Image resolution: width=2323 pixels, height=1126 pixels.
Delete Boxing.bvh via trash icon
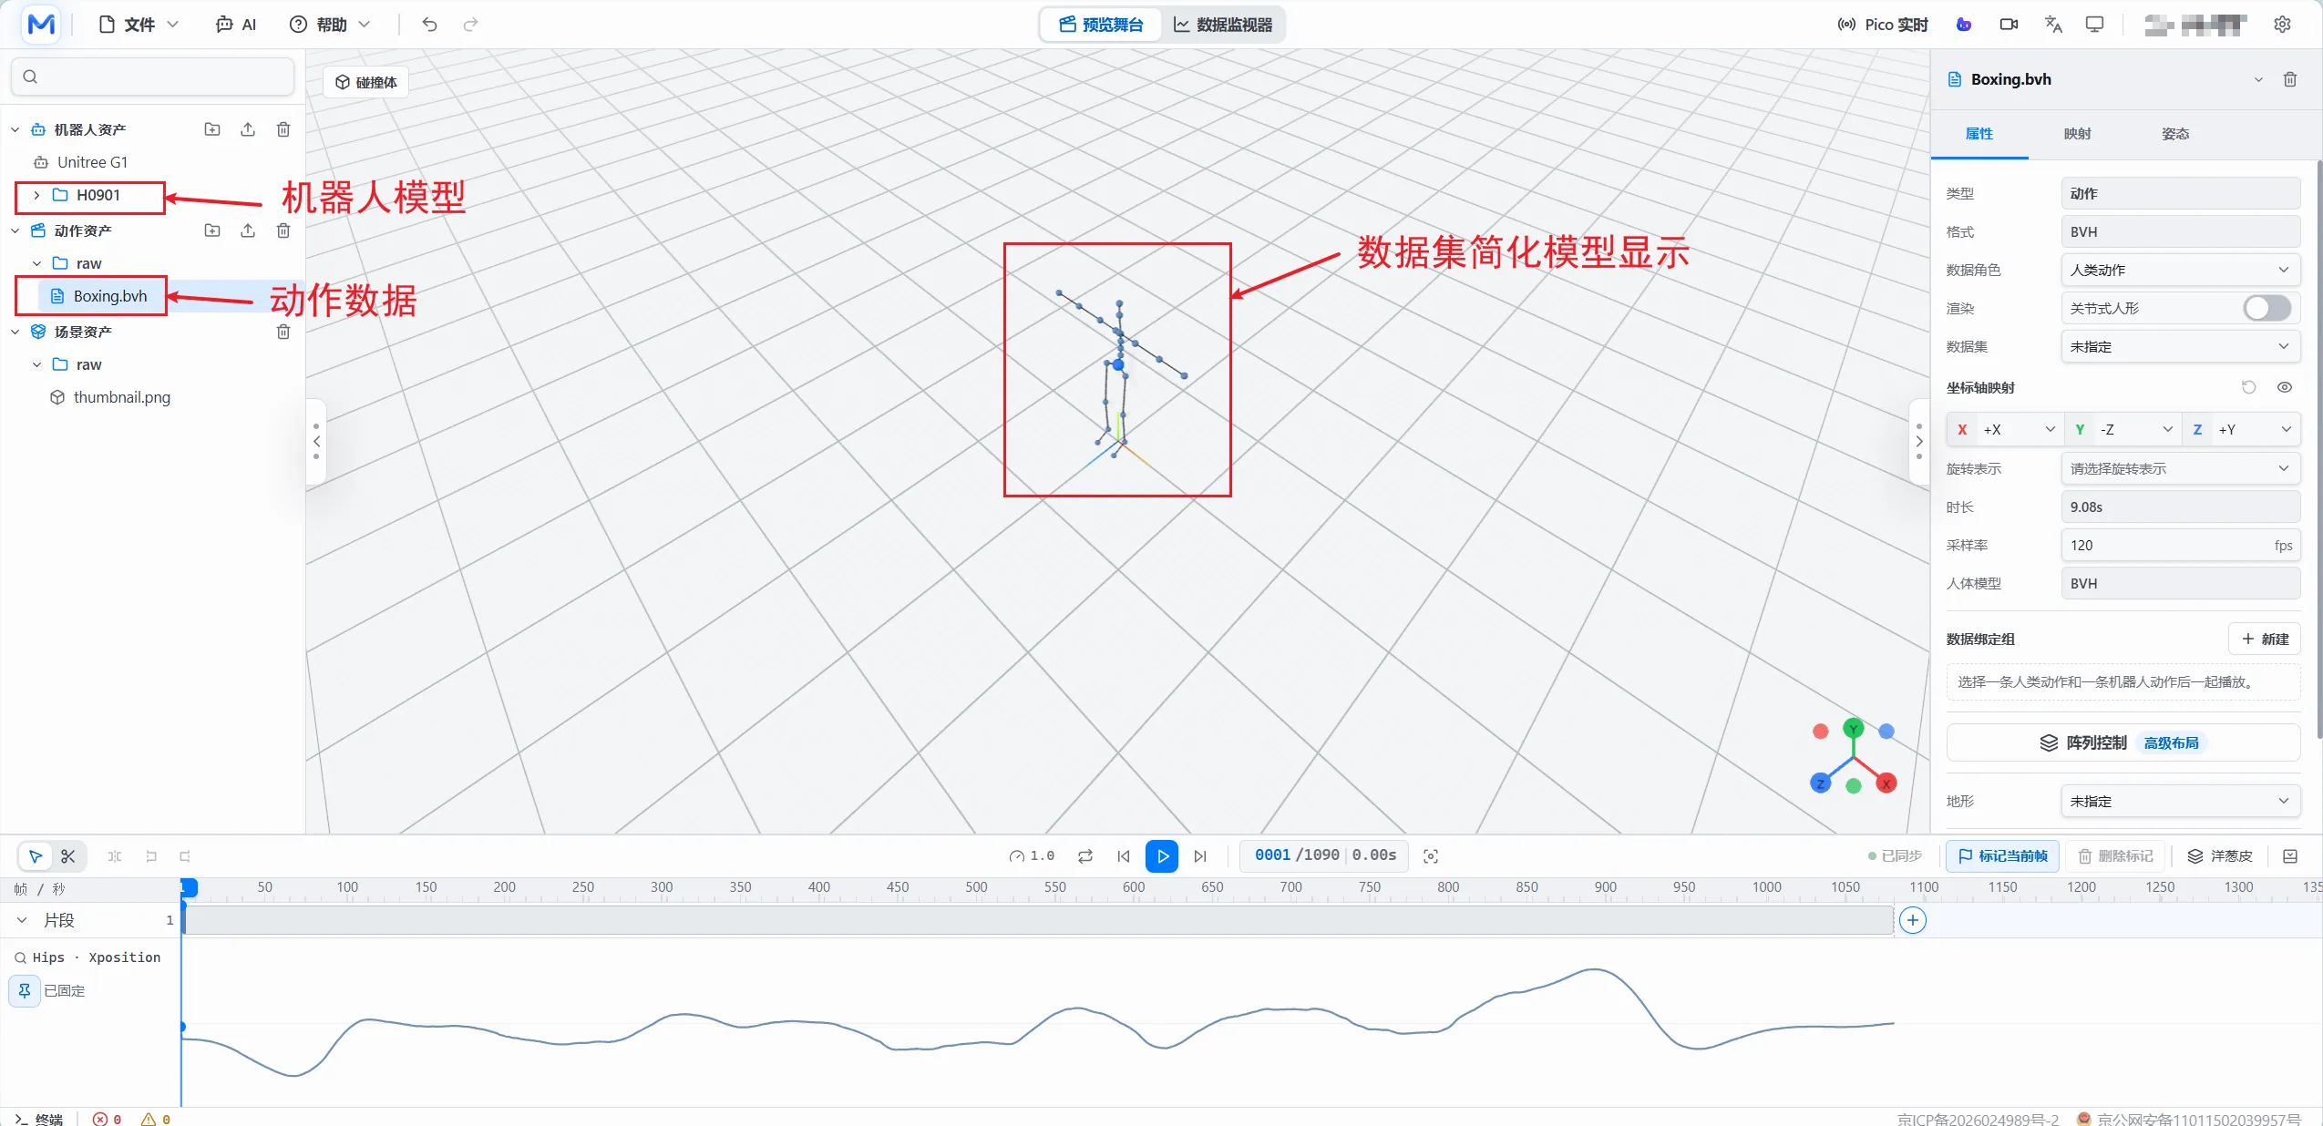[x=2290, y=79]
